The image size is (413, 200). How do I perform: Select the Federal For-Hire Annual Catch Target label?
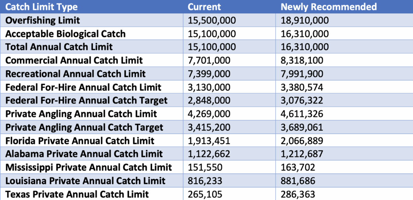(x=86, y=101)
